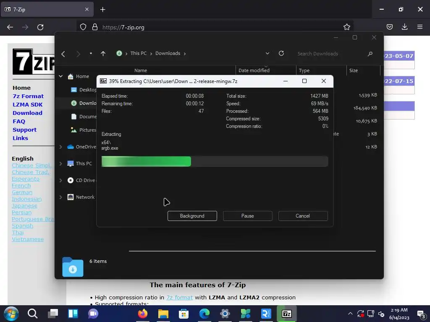Refresh the Downloads folder in Explorer
Image resolution: width=430 pixels, height=322 pixels.
281,53
